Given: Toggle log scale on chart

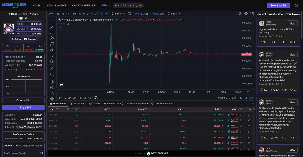Looking at the screenshot, I should (245, 98).
